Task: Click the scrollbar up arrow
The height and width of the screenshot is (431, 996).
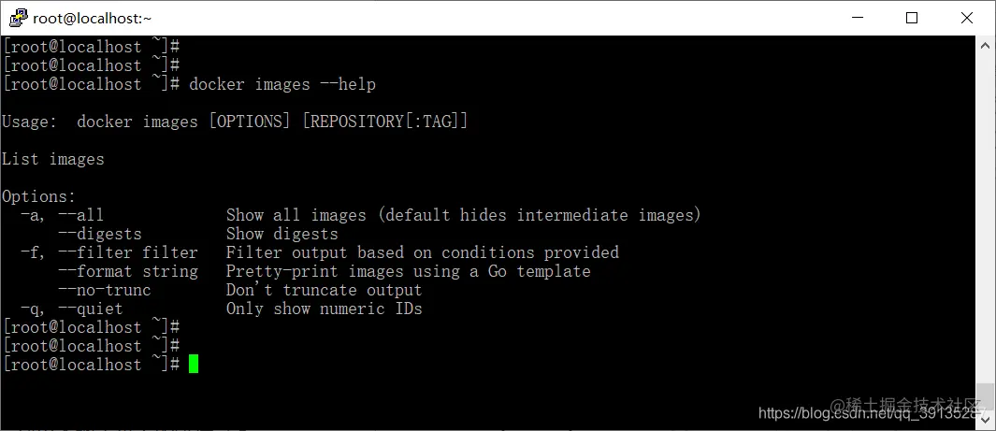Action: (985, 46)
